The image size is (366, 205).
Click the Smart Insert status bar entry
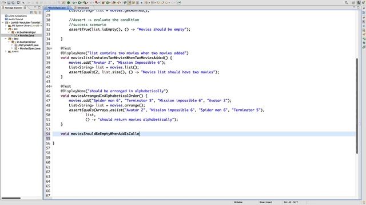[x=265, y=202]
